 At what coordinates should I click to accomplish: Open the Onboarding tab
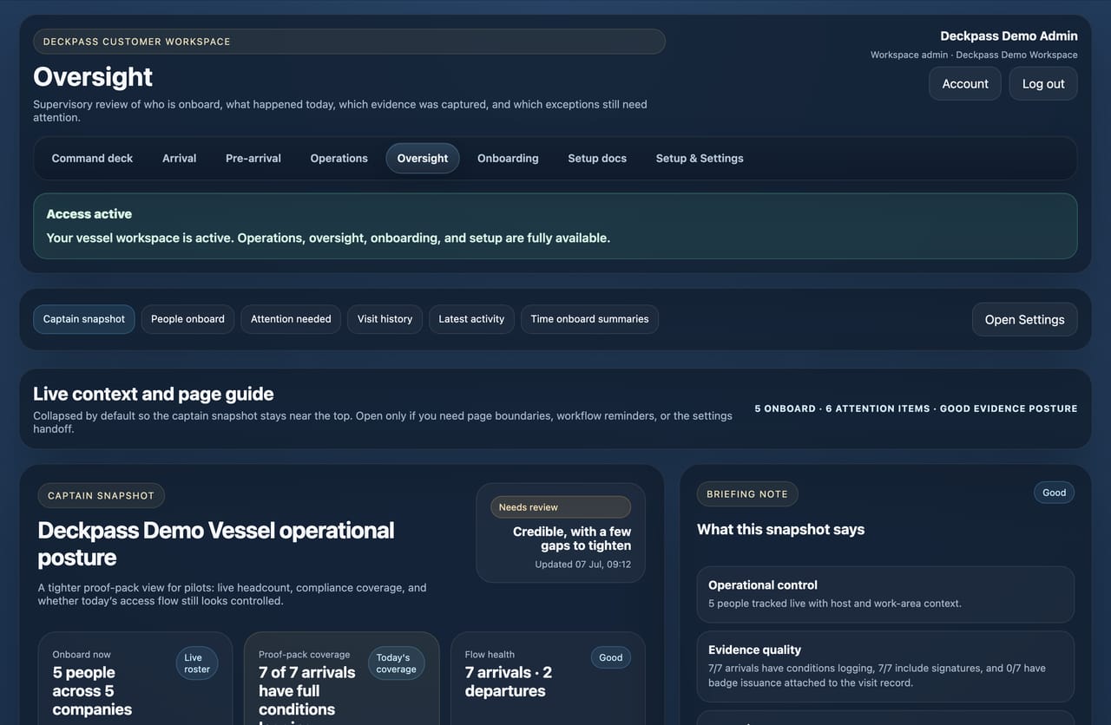tap(508, 158)
